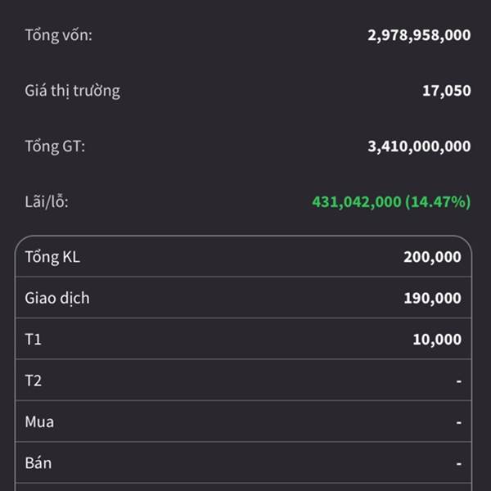Select the market price value 17,050
The height and width of the screenshot is (491, 491).
(446, 91)
